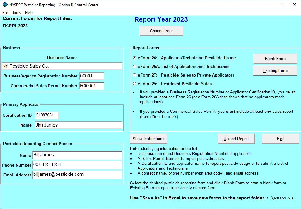Select eForm 25 Restricted Pesticide Sales
Viewport: 301px width, 209px height.
click(x=134, y=84)
